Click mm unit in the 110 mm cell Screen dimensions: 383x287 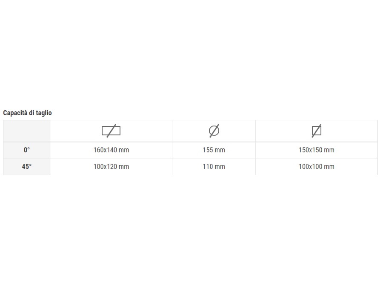pos(220,167)
